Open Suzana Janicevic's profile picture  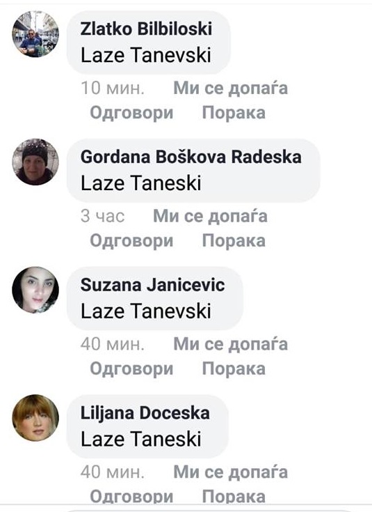[35, 290]
